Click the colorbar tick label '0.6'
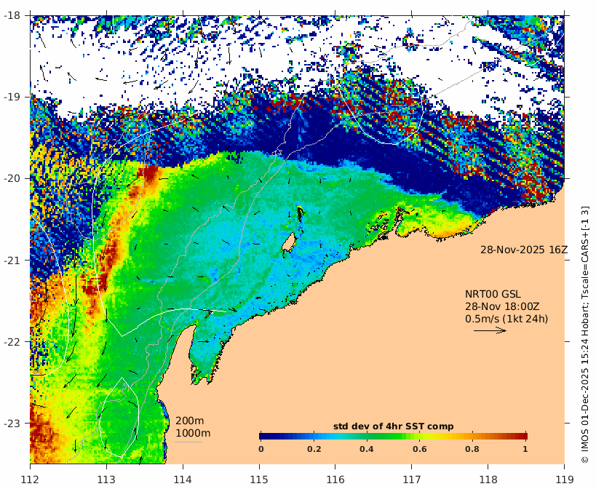 coord(419,449)
